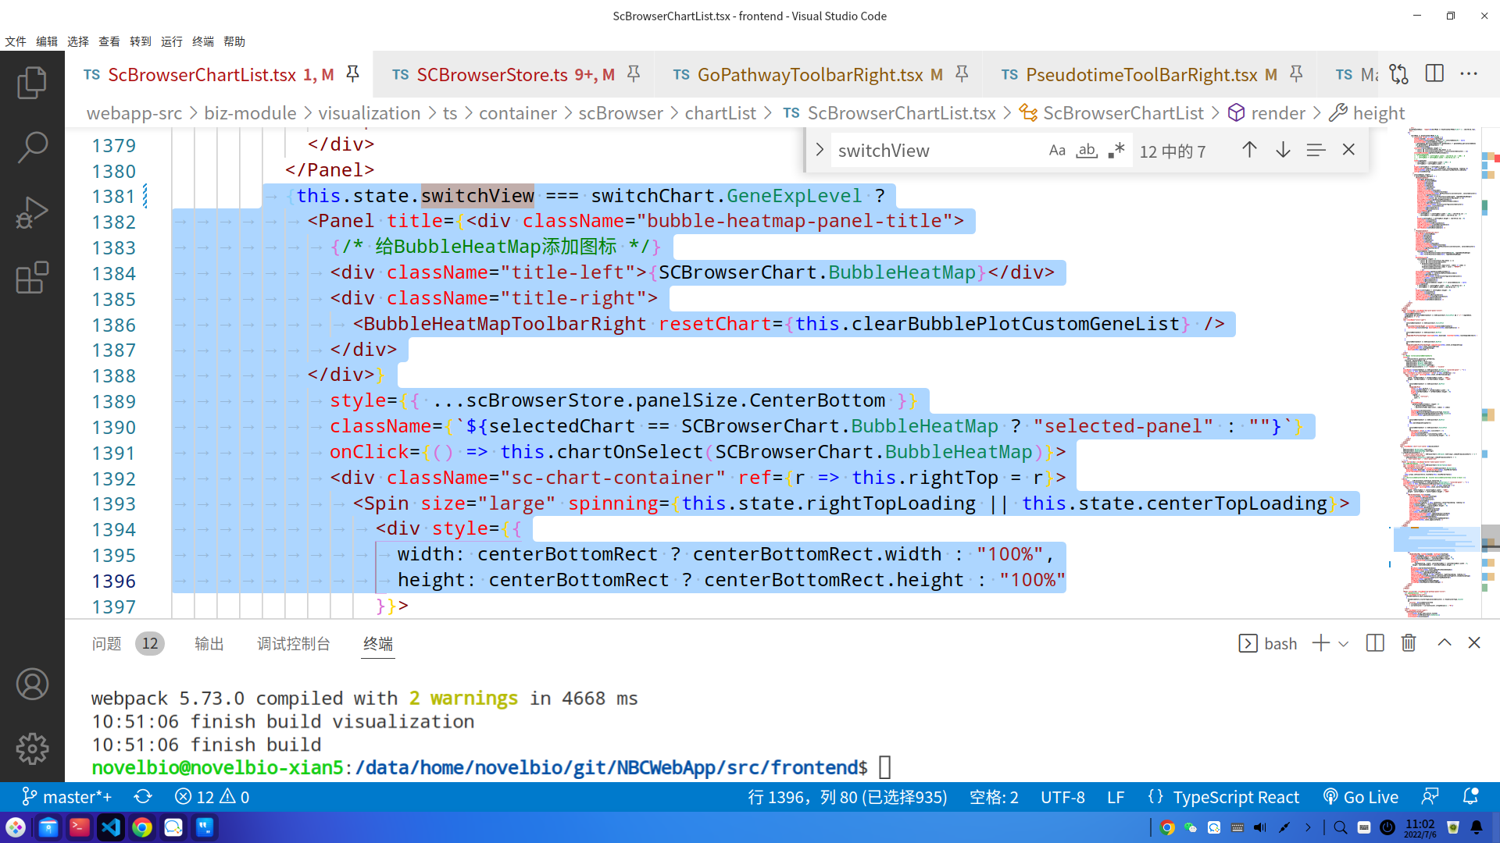Switch to the SCBrowserStore.ts tab
Image resolution: width=1500 pixels, height=843 pixels.
coord(492,75)
